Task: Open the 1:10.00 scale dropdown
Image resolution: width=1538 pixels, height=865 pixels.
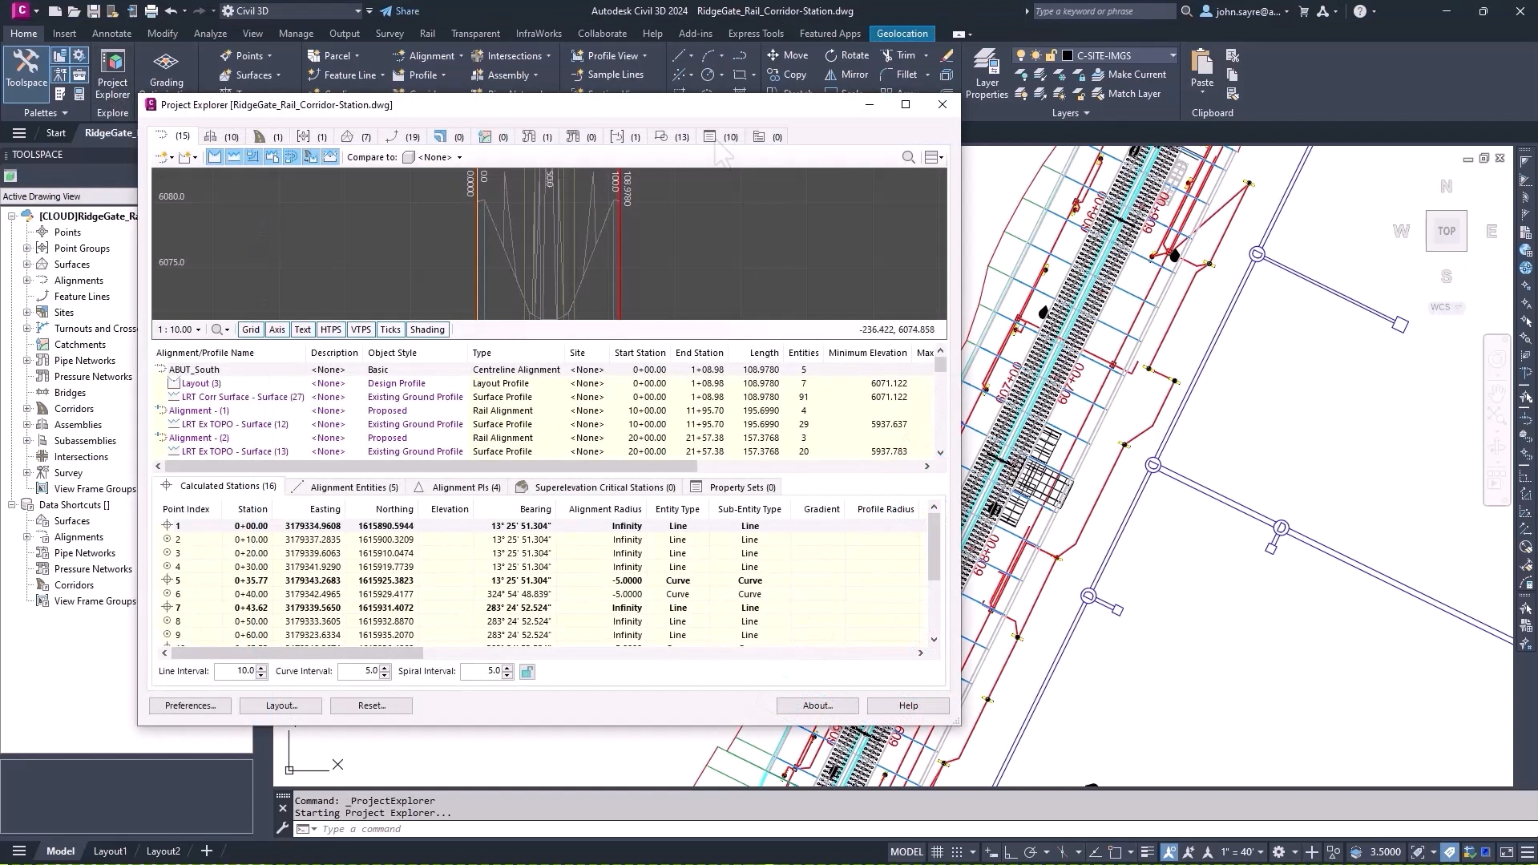Action: 180,329
